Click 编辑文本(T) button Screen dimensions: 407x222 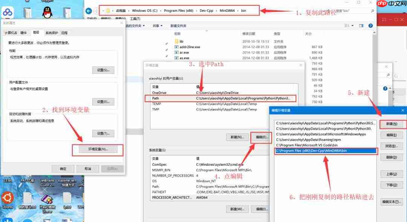[392, 202]
